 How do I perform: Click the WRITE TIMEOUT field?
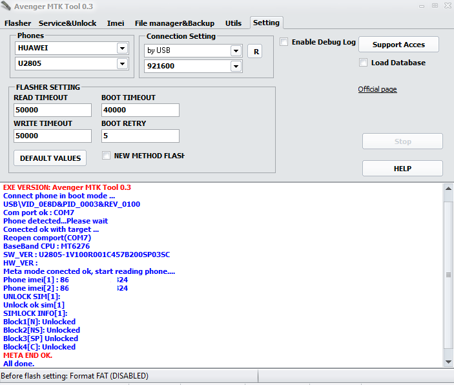coord(52,136)
